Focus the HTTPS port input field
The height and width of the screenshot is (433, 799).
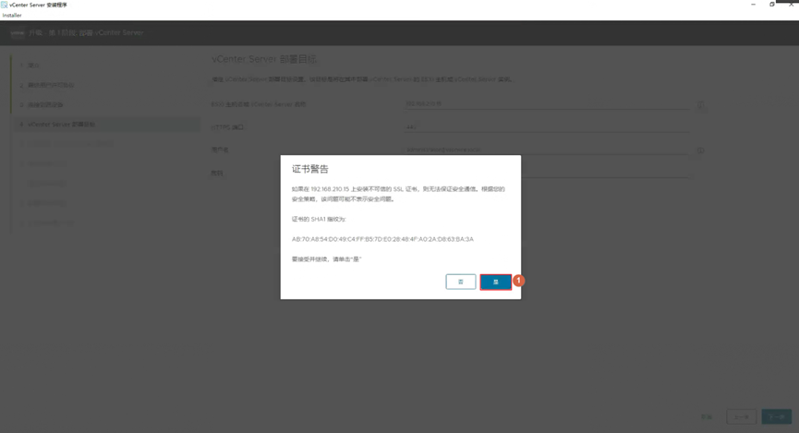(547, 126)
